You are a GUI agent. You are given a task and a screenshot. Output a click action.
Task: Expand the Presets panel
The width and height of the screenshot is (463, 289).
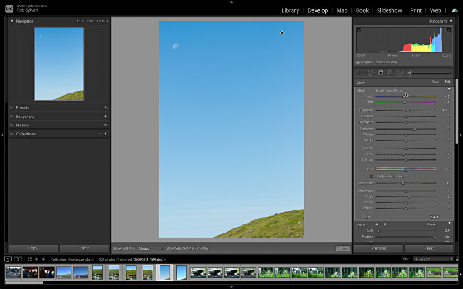pos(12,107)
